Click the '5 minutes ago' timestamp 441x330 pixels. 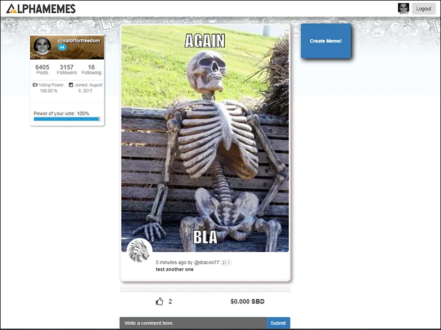pos(171,263)
